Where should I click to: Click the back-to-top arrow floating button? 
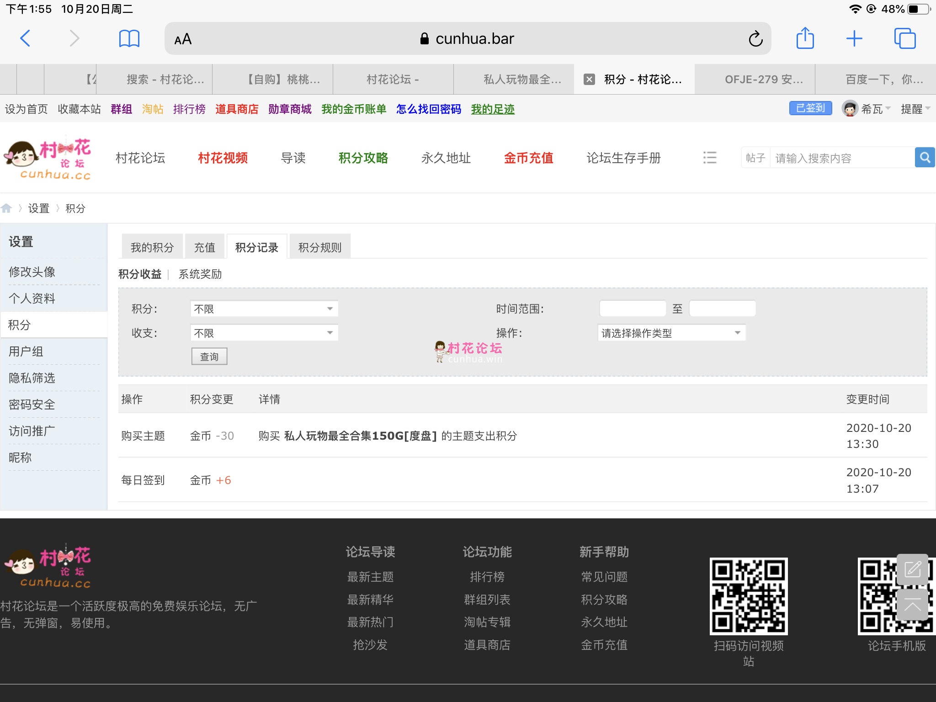pos(913,605)
